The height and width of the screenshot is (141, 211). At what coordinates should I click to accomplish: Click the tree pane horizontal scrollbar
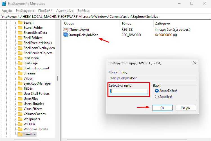tap(27, 140)
